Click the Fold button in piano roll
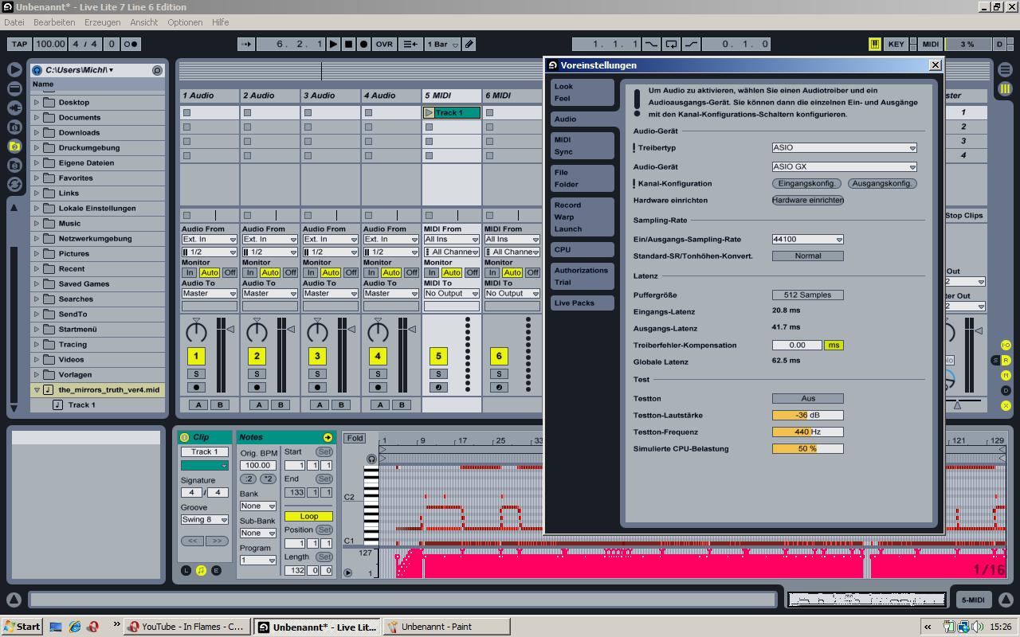 (x=355, y=438)
